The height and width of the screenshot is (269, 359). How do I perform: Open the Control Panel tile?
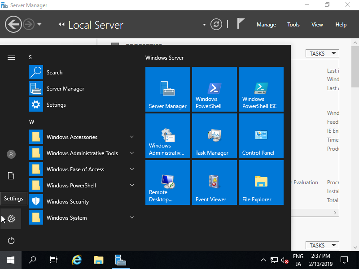click(261, 136)
